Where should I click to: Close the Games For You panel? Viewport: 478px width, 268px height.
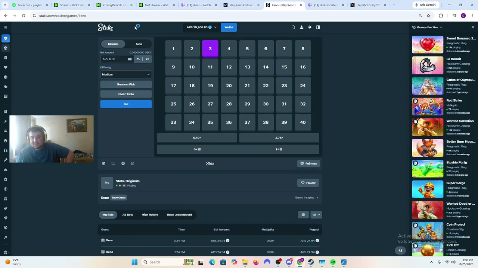pyautogui.click(x=473, y=27)
